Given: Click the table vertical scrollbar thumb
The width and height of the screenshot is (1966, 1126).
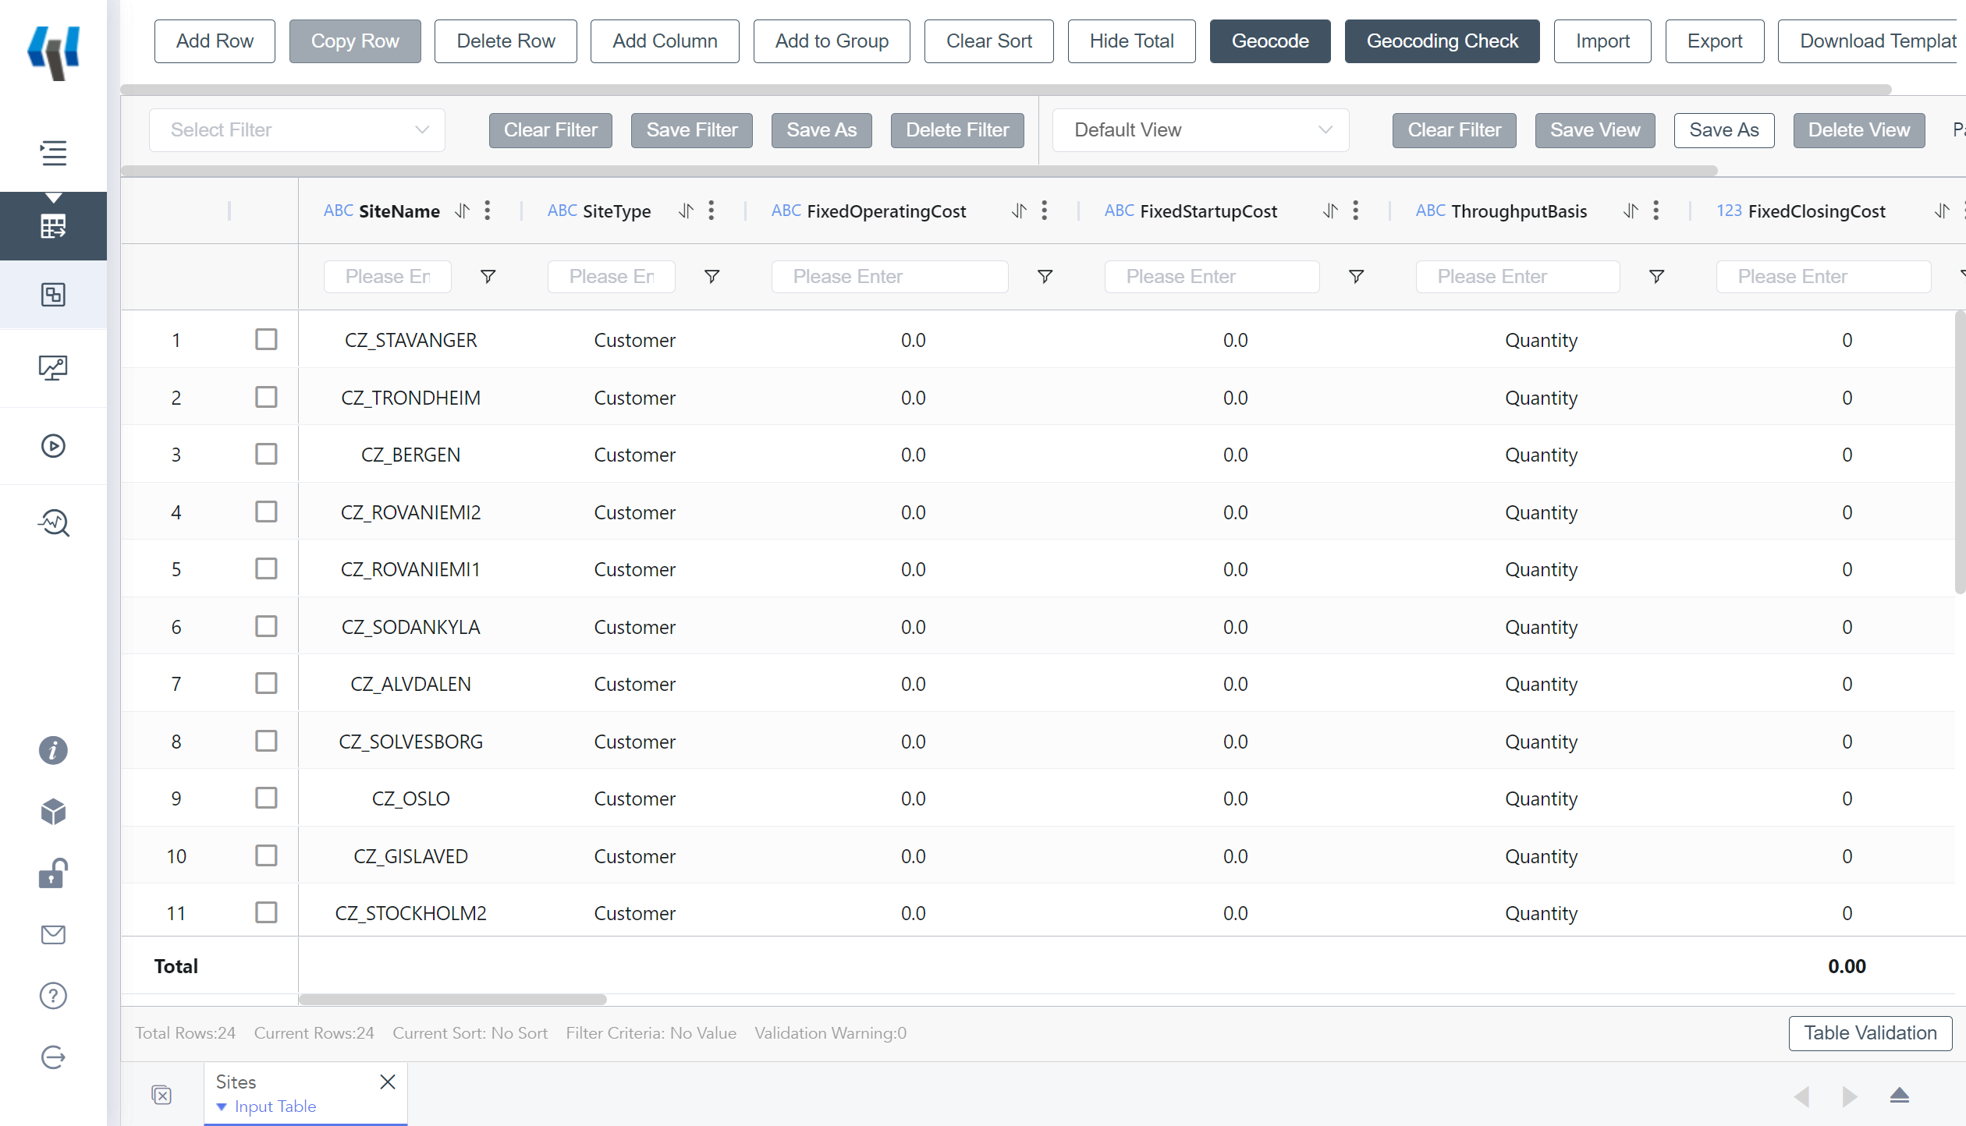Looking at the screenshot, I should (1960, 452).
